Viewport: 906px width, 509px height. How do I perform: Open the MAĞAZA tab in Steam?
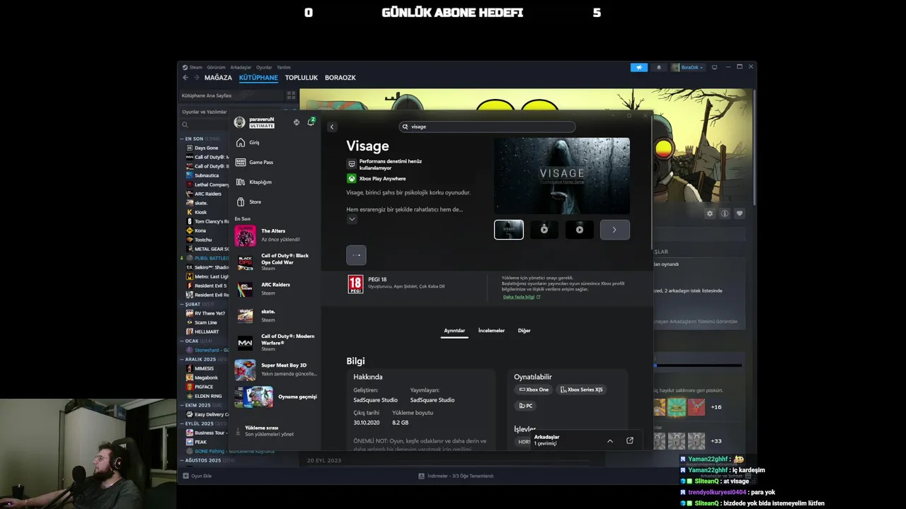(x=218, y=78)
